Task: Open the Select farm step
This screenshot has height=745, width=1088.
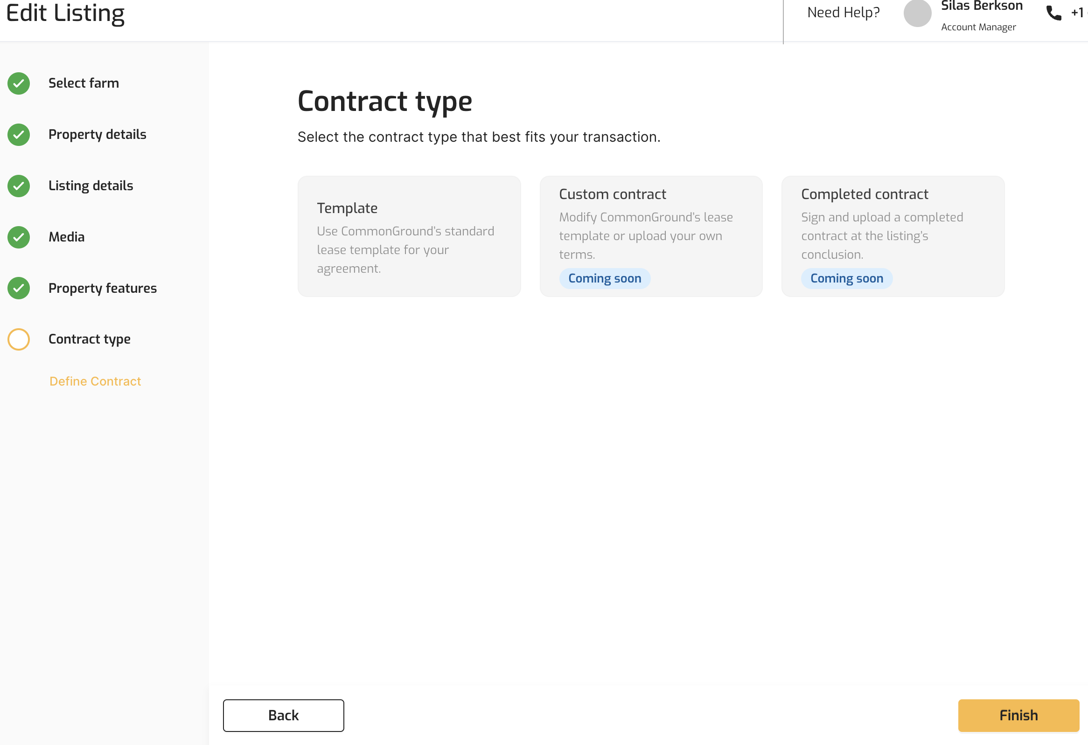Action: (84, 83)
